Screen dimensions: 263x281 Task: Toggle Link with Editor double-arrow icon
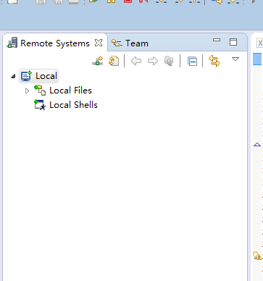point(214,61)
